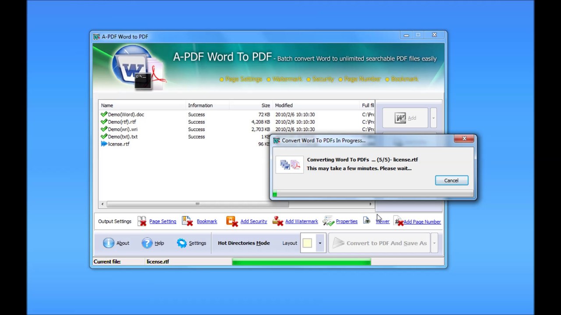Screen dimensions: 561x315
Task: Open the Add Security link
Action: [x=254, y=221]
